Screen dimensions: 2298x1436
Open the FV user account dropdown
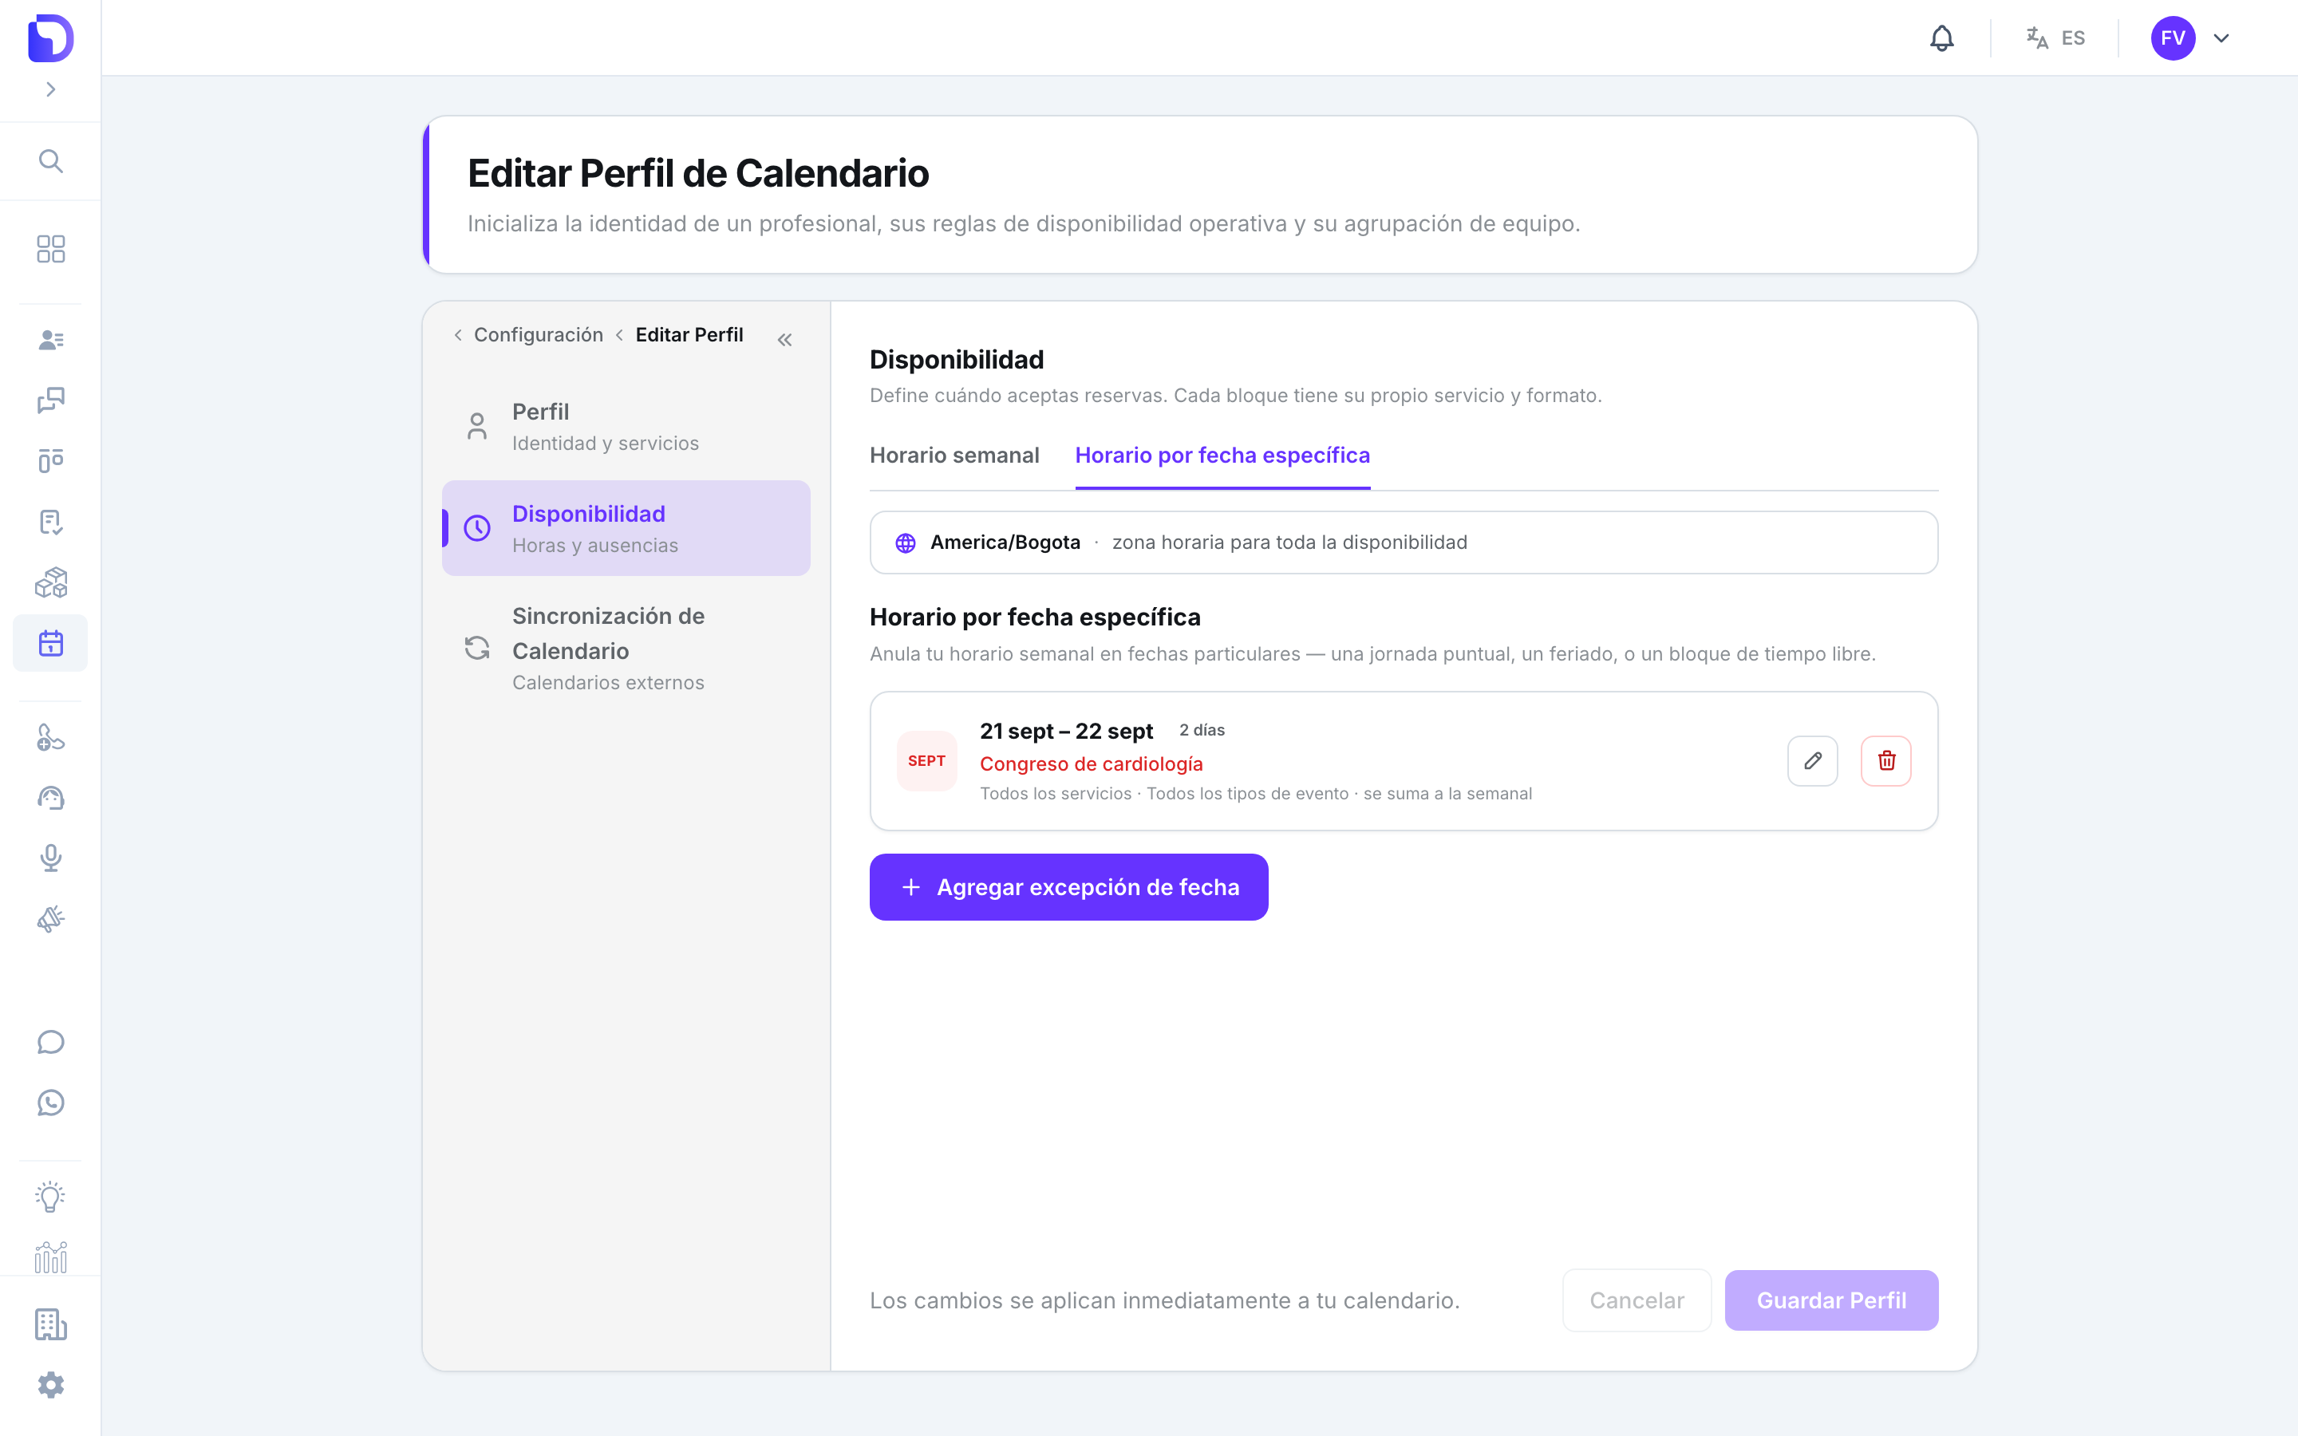pyautogui.click(x=2189, y=38)
